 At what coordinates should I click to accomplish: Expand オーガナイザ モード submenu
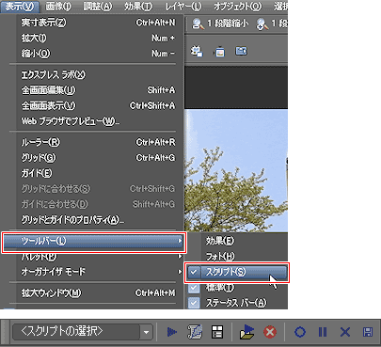94,272
